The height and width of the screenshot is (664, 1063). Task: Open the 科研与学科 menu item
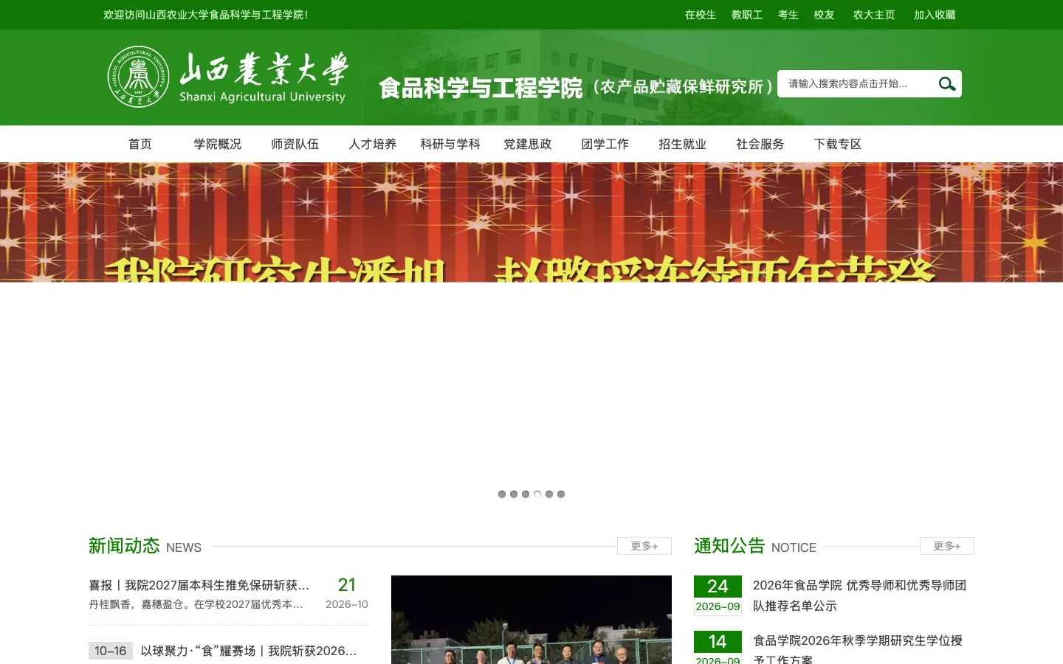(x=450, y=144)
